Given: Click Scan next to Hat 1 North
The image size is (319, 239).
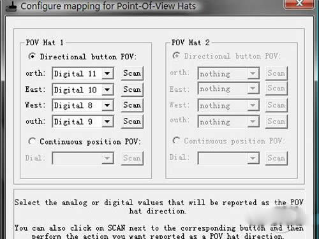Looking at the screenshot, I should (x=132, y=73).
